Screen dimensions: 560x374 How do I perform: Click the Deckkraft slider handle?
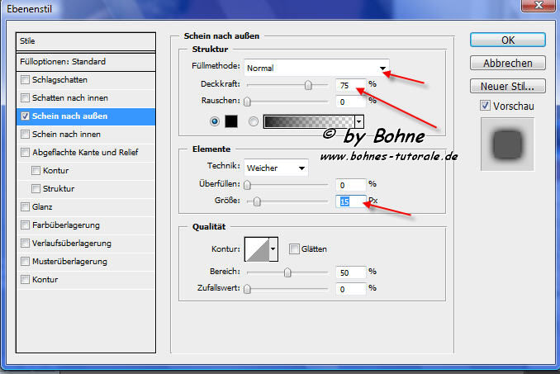308,84
